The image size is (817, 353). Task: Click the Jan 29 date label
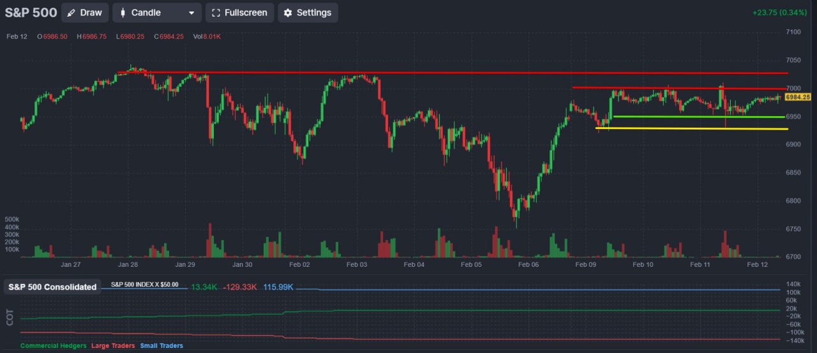[185, 264]
